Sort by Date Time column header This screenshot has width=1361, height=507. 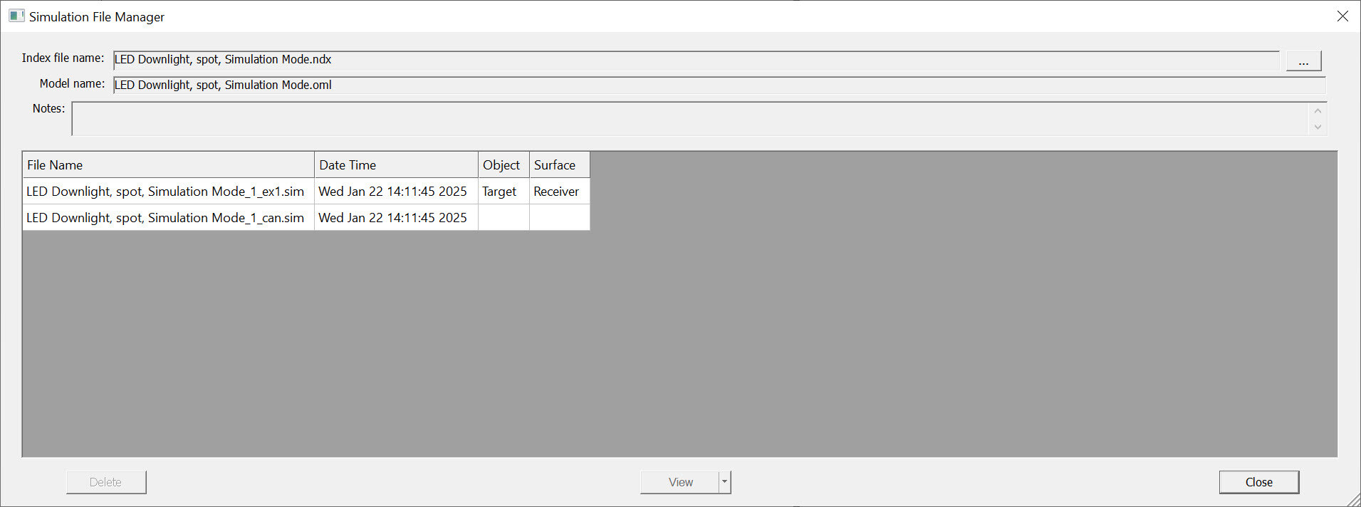point(396,164)
